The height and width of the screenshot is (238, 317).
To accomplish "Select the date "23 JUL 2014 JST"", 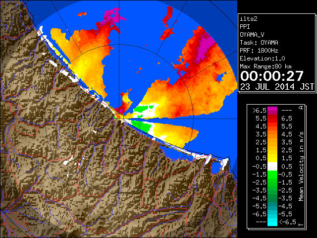I will 277,87.
